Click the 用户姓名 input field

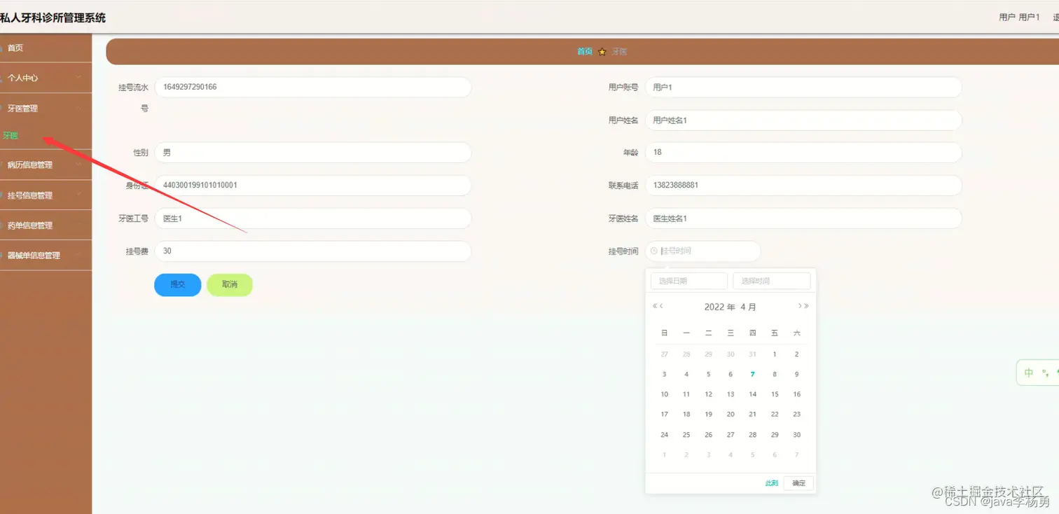pyautogui.click(x=803, y=120)
